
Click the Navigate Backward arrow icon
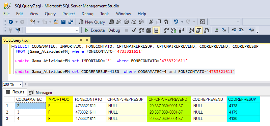tap(11, 22)
